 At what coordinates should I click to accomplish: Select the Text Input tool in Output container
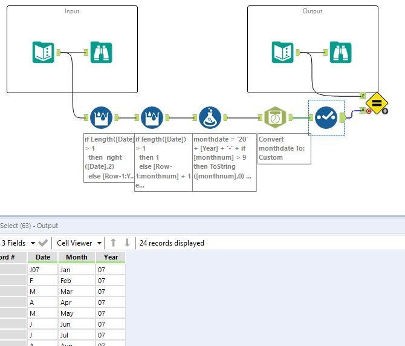click(x=282, y=52)
